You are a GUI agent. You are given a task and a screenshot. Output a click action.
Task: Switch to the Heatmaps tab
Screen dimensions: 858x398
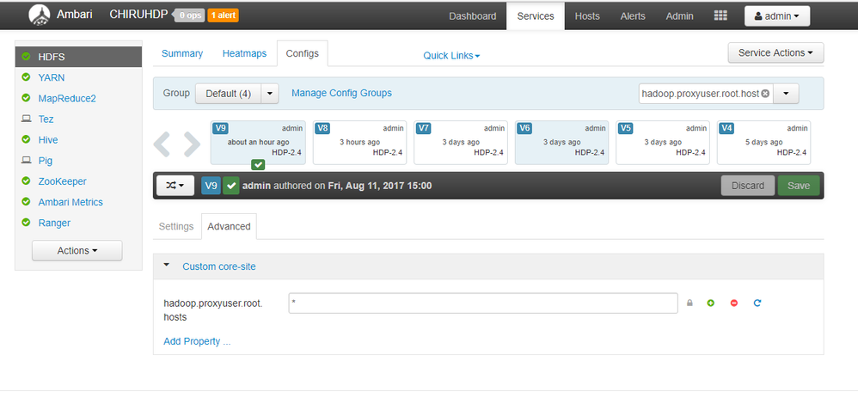click(245, 53)
